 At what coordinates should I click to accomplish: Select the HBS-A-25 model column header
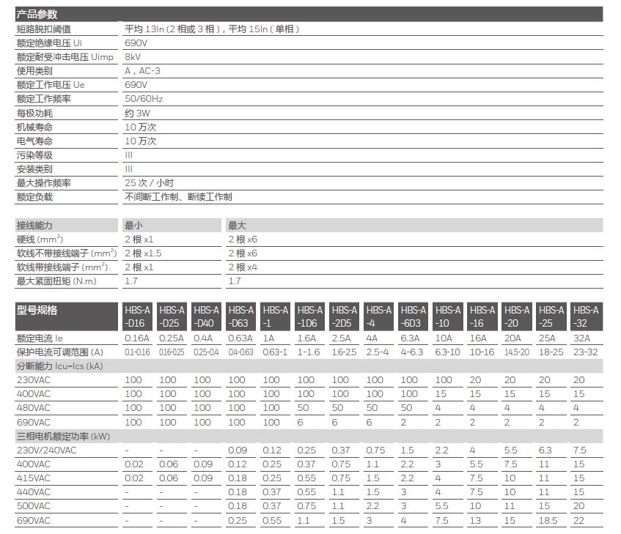pos(551,316)
